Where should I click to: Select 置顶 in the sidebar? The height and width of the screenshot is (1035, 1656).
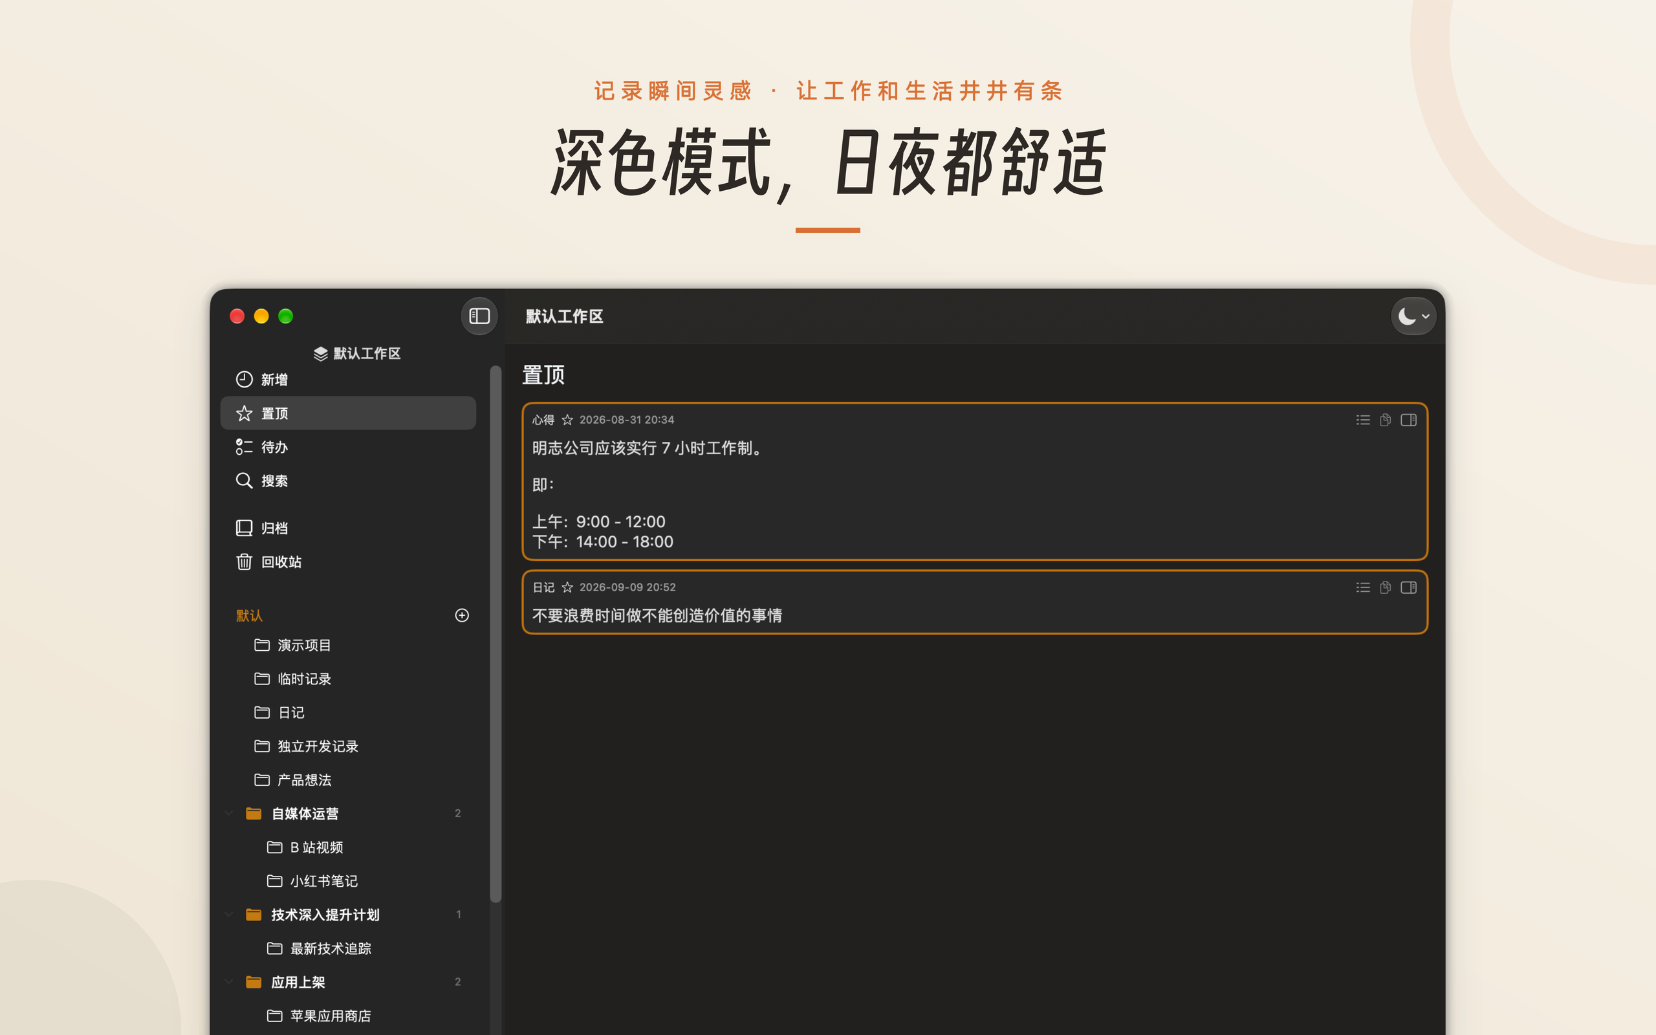(347, 413)
